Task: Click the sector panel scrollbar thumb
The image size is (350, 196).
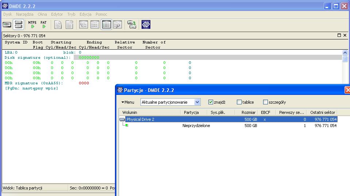Action: pyautogui.click(x=345, y=59)
